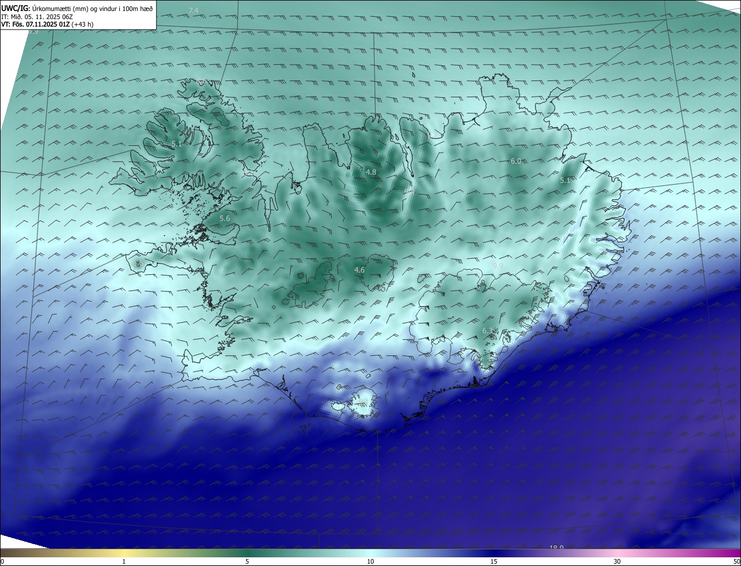
Task: Click the 30 tick on the color scale
Action: click(617, 561)
